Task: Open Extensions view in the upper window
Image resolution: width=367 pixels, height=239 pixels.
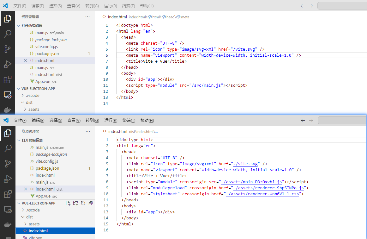Action: click(7, 79)
